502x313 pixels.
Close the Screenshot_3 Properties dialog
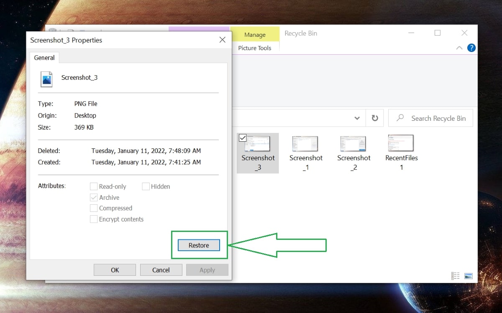point(222,40)
